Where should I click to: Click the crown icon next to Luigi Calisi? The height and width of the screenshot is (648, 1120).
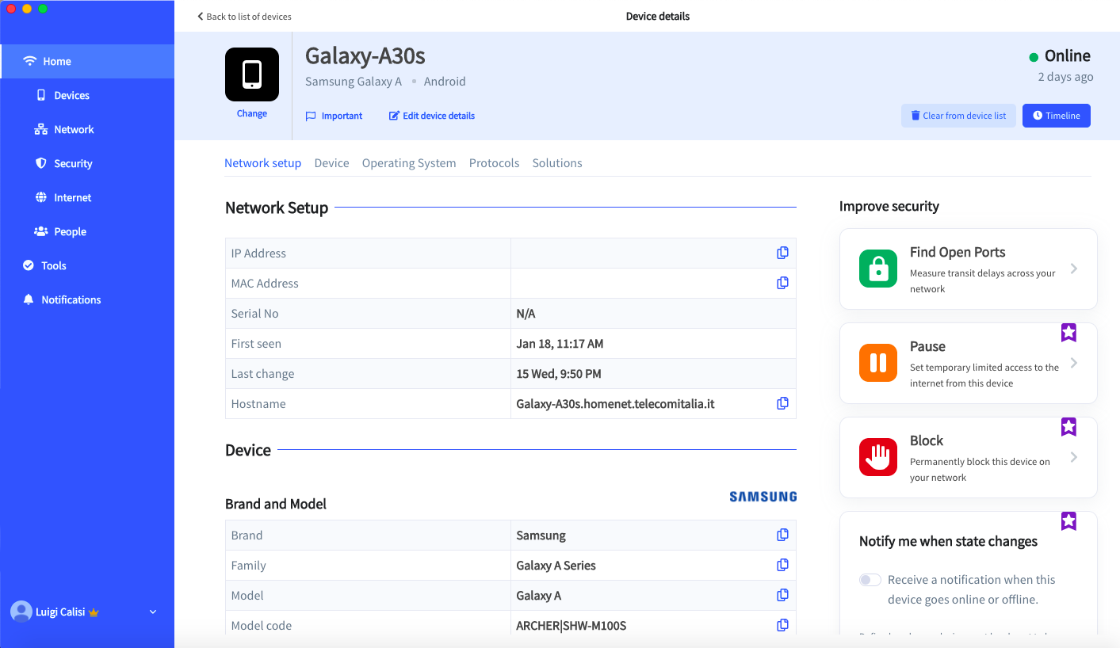coord(94,612)
